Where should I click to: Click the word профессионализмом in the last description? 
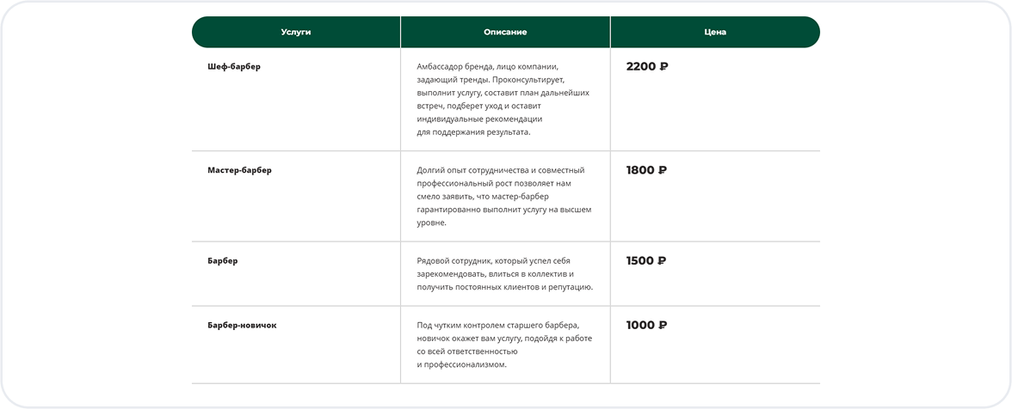point(465,364)
